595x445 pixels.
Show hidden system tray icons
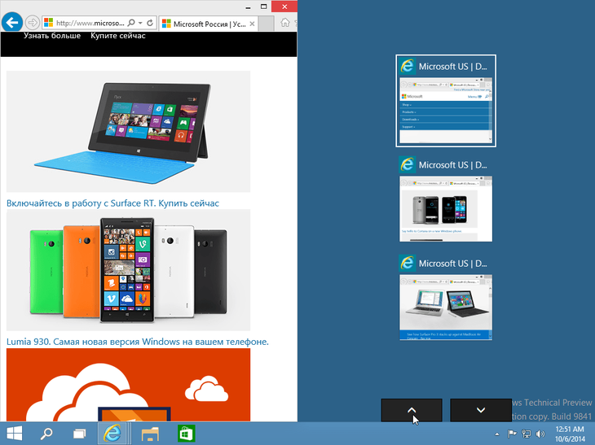[x=498, y=433]
